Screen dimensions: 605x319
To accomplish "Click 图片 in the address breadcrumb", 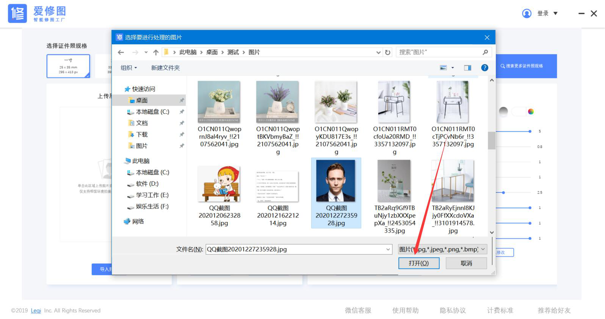I will tap(254, 52).
